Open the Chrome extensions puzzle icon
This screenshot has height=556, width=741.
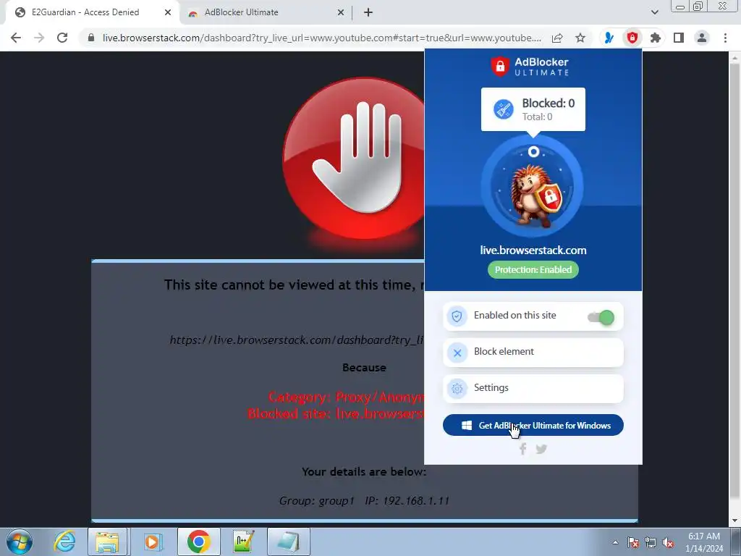point(656,38)
